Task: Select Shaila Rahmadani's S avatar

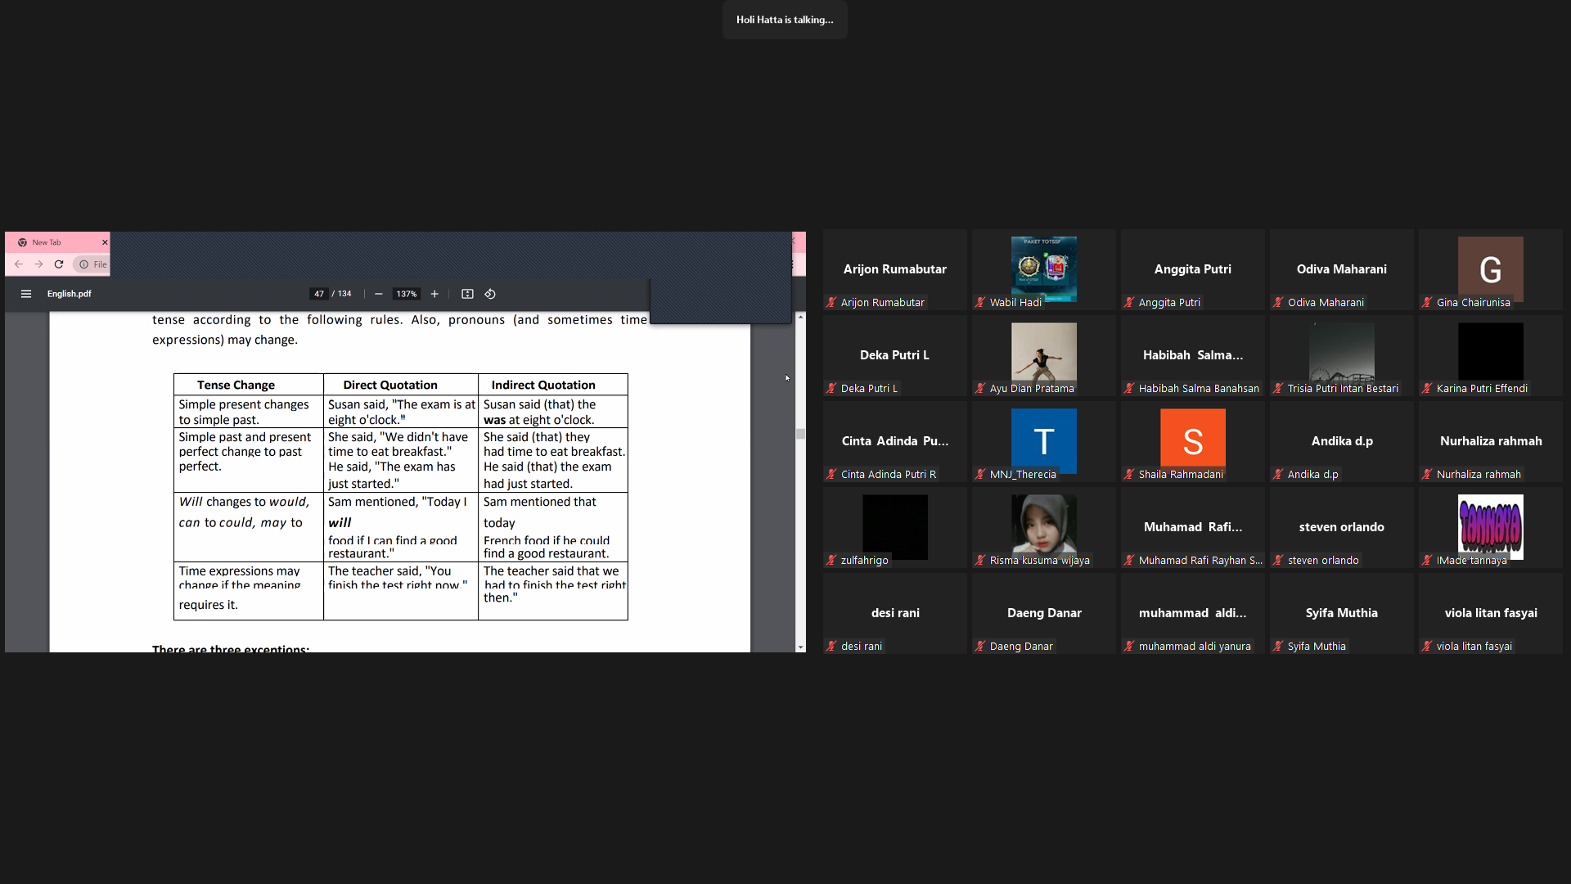Action: tap(1193, 441)
